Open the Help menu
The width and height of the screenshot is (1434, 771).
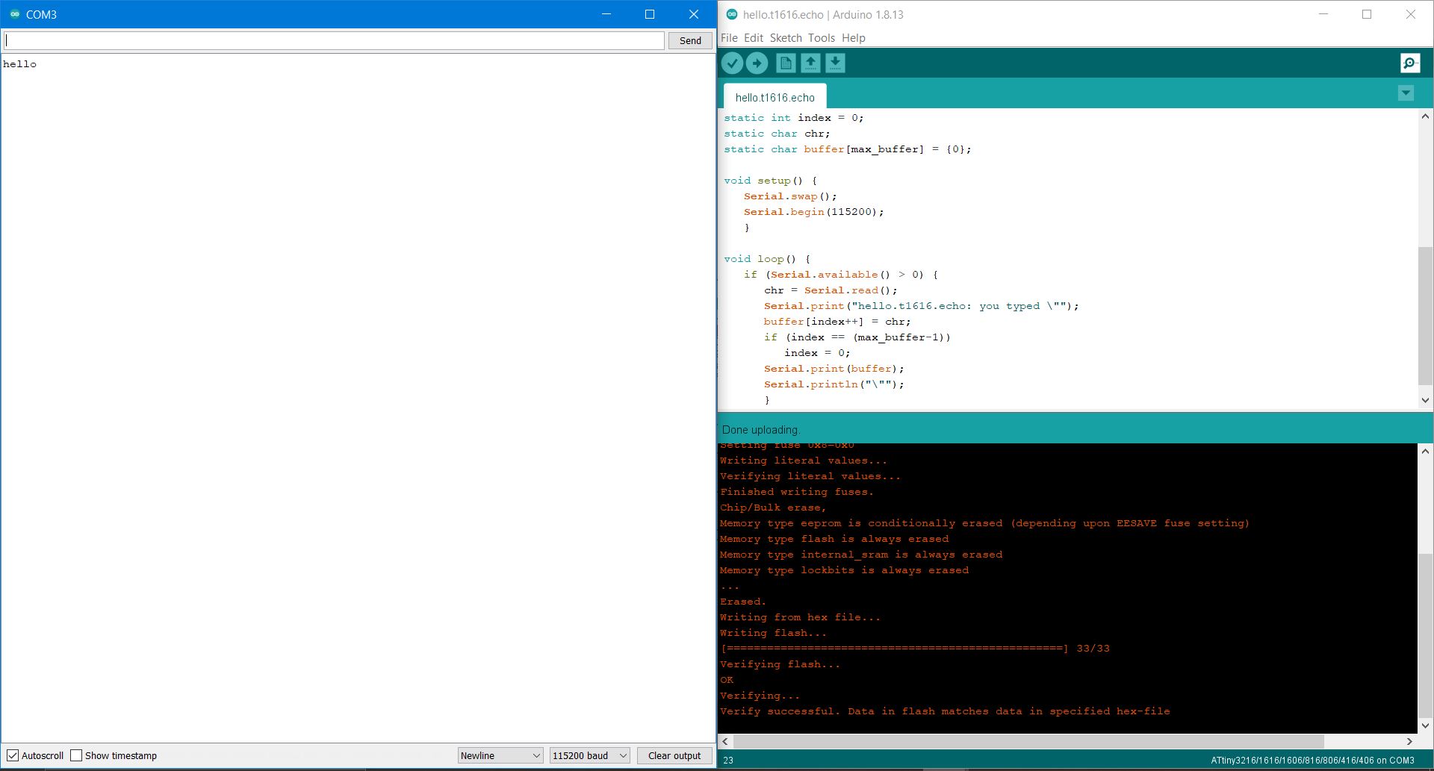coord(854,38)
